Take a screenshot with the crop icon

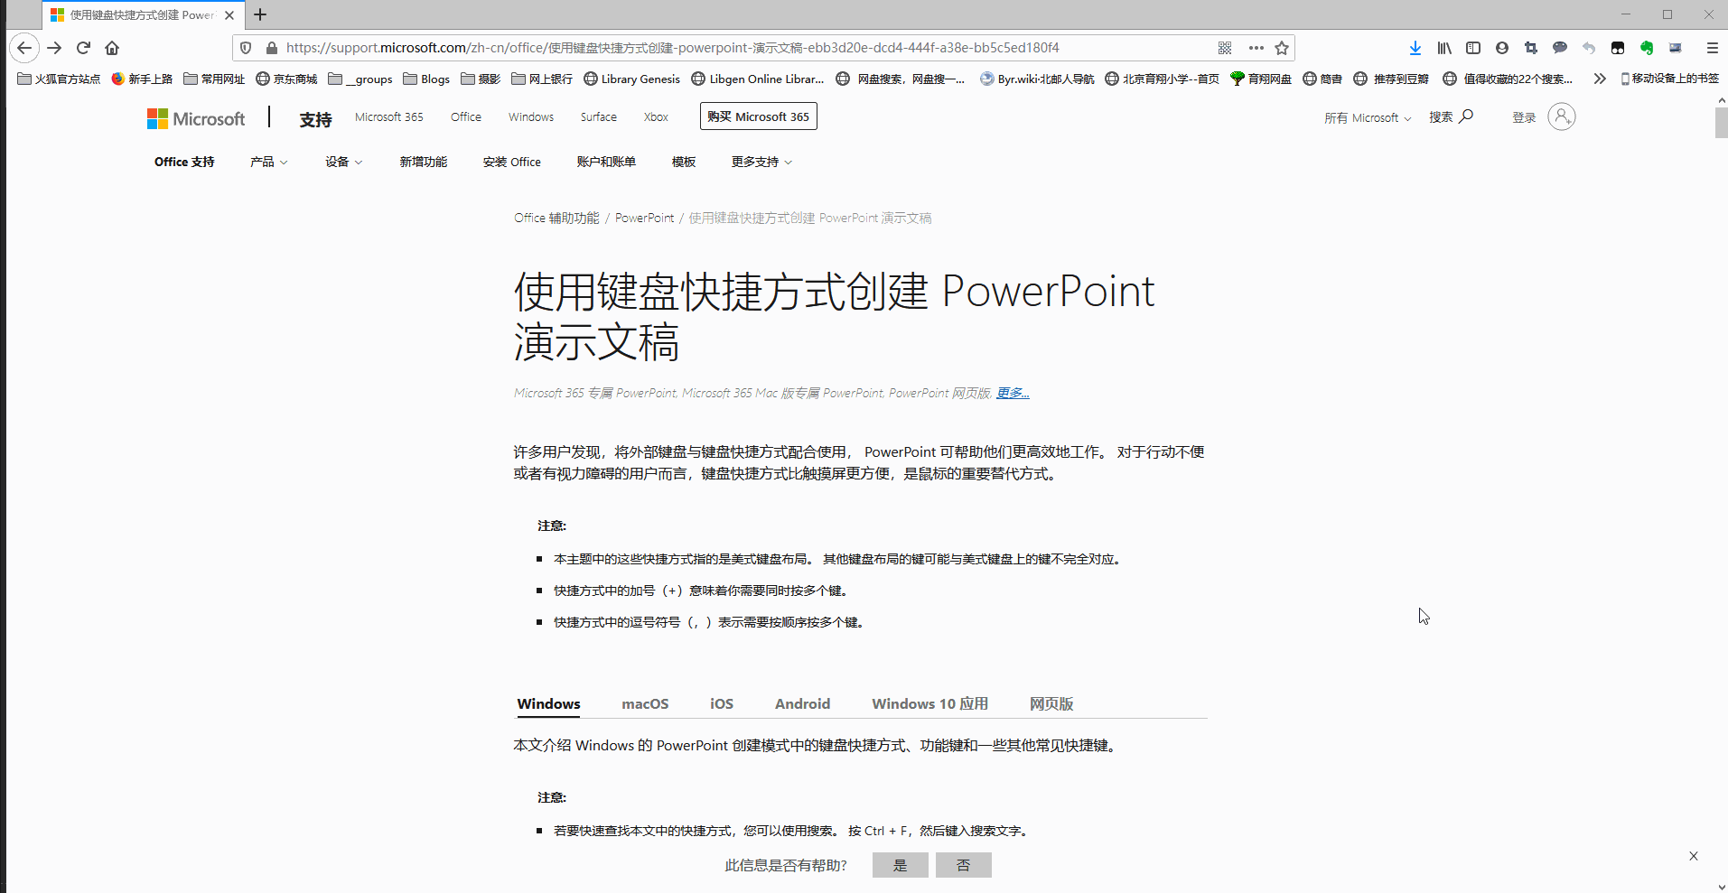click(x=1531, y=48)
